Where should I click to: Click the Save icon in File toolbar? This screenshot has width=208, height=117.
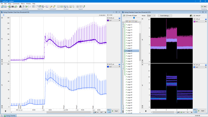point(9,6)
